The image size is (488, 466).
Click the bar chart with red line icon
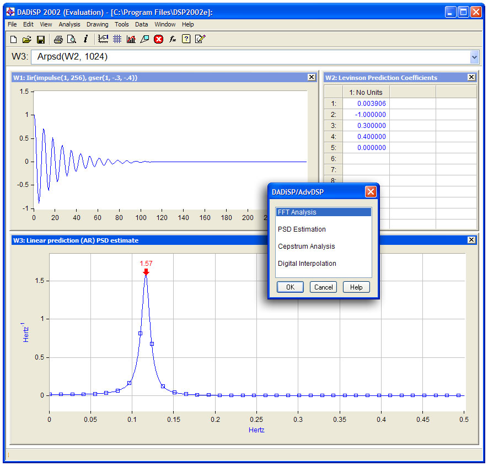click(x=131, y=39)
